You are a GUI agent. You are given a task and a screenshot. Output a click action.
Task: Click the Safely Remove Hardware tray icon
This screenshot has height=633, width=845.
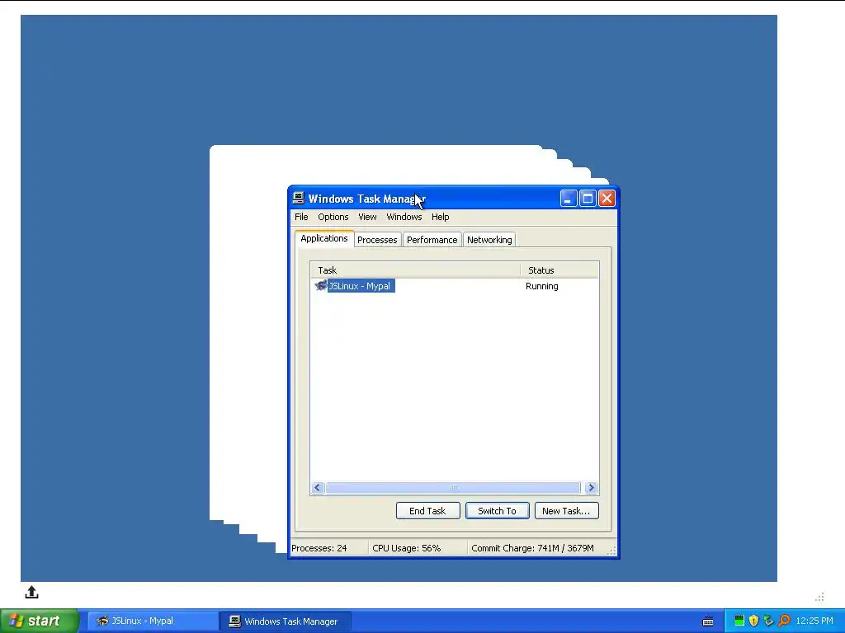tap(768, 621)
